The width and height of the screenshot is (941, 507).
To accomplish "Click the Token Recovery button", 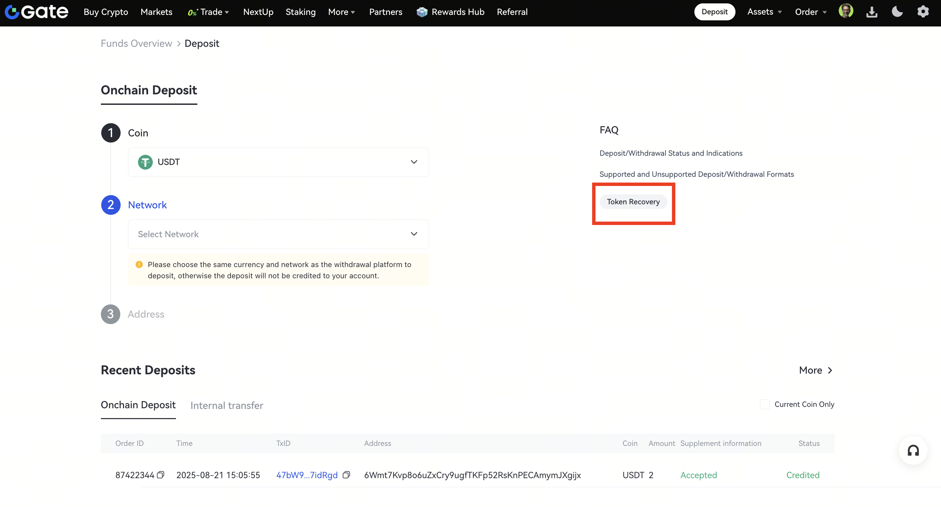I will pos(633,202).
